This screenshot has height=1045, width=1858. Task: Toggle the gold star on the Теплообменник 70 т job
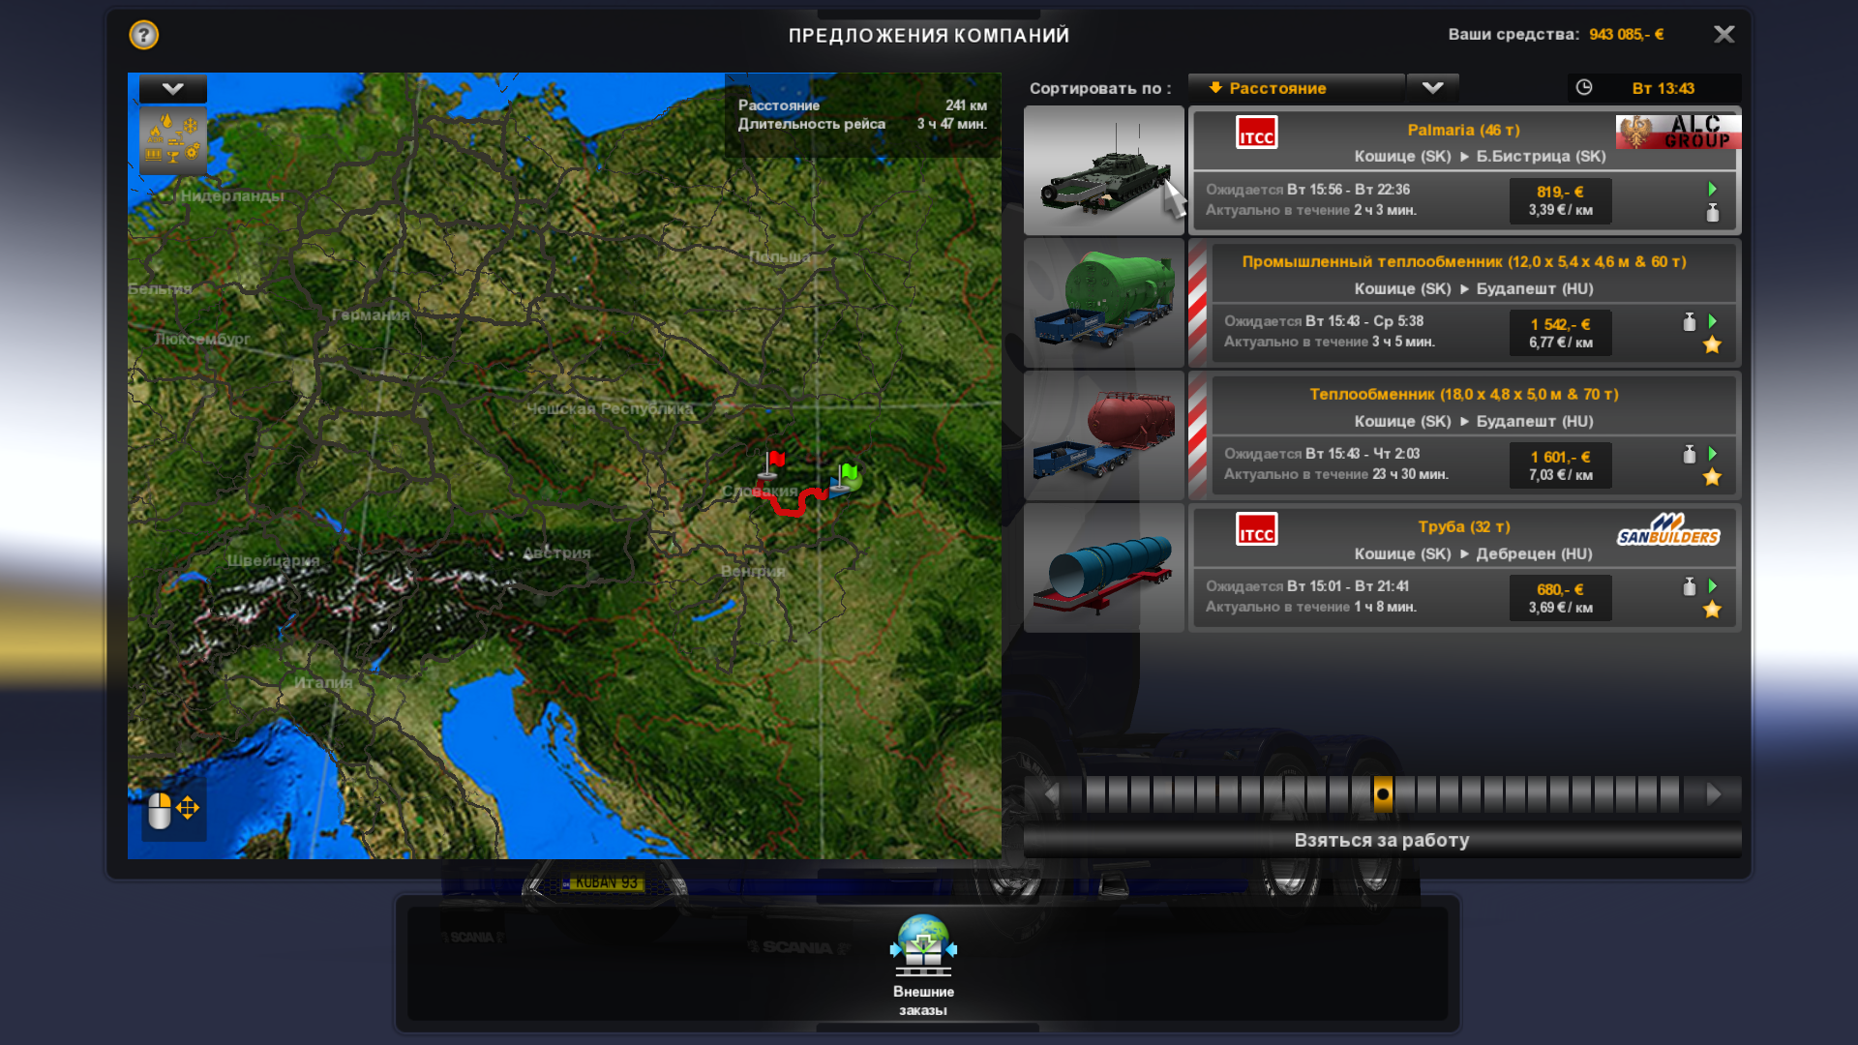[x=1712, y=477]
